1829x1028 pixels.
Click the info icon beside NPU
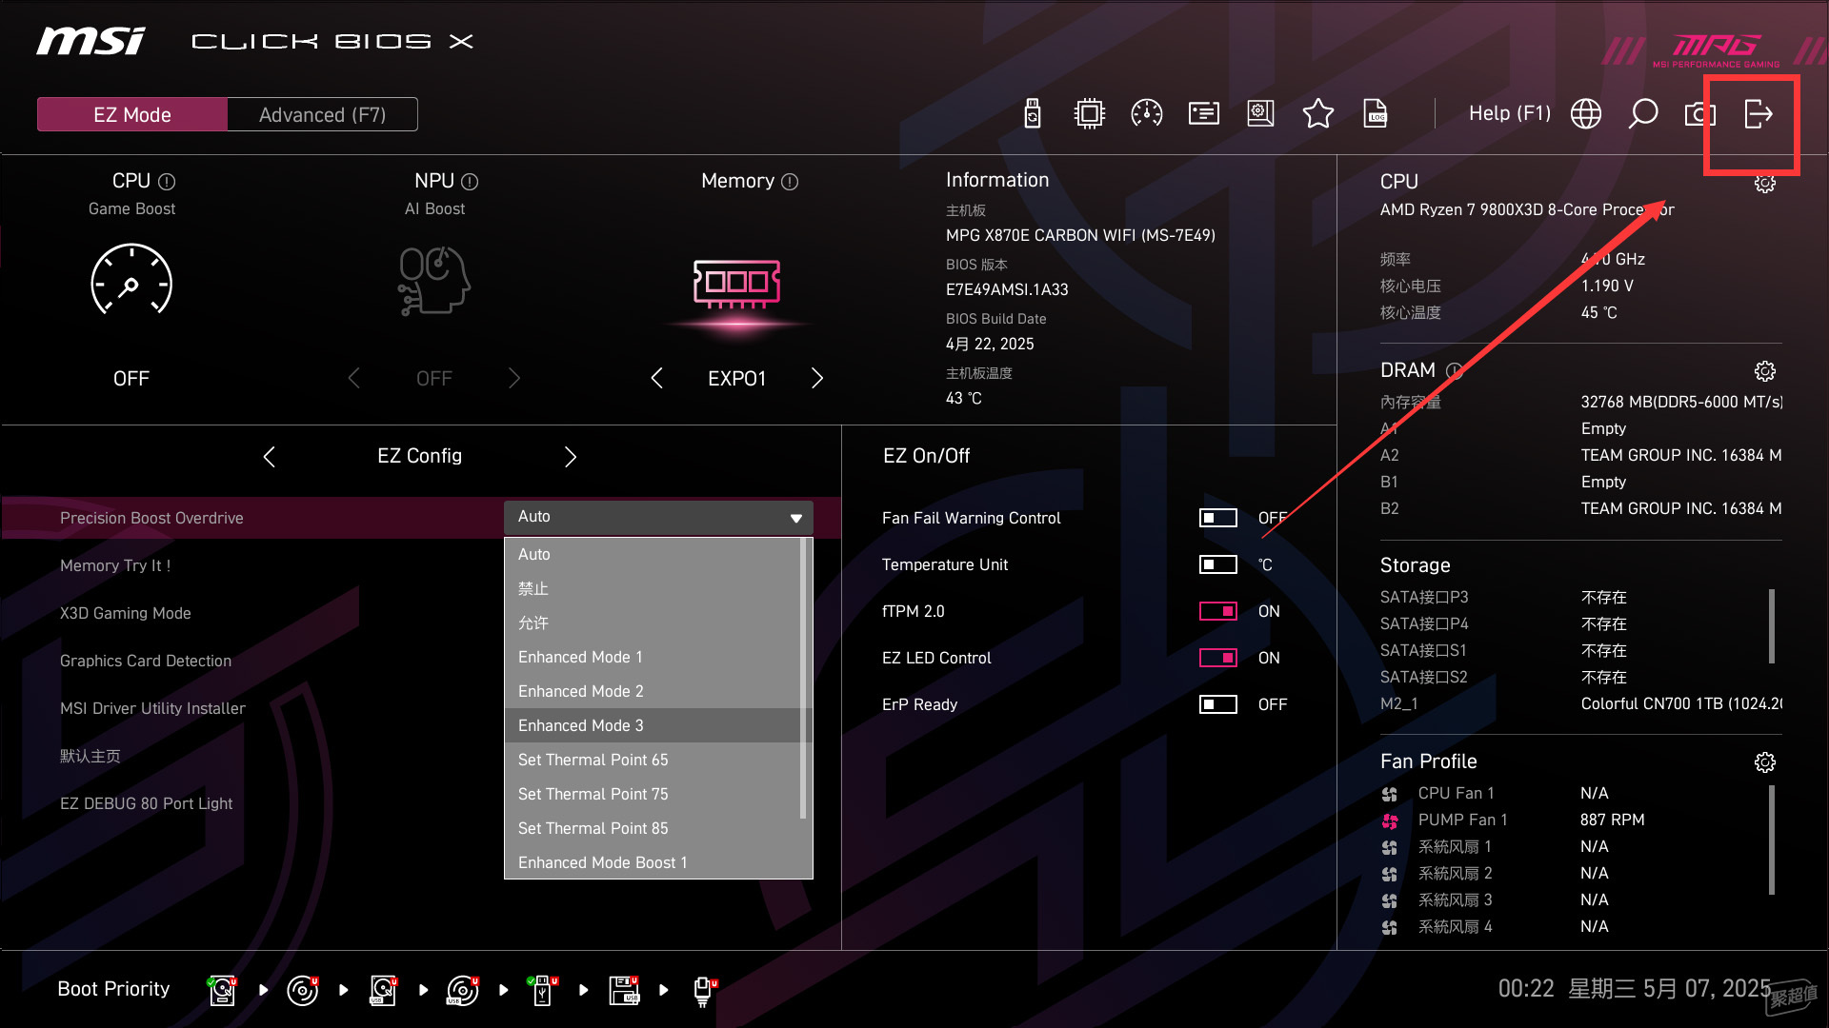pyautogui.click(x=470, y=181)
